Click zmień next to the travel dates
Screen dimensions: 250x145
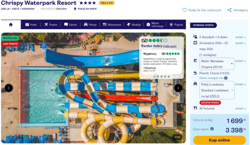(x=240, y=43)
